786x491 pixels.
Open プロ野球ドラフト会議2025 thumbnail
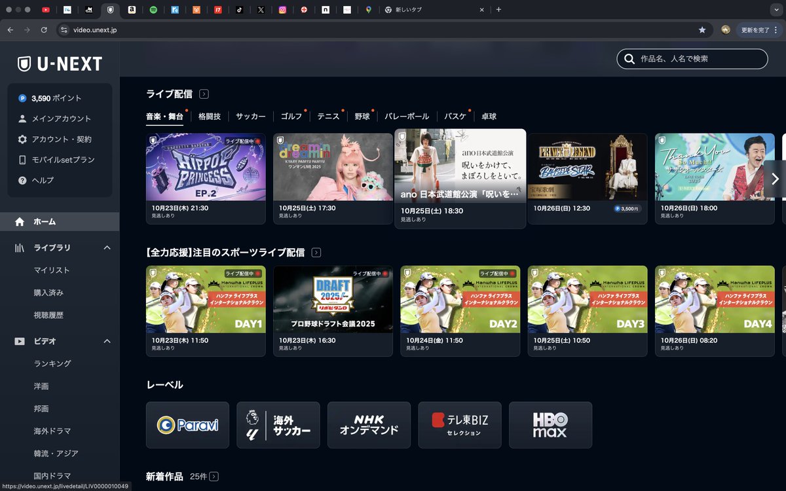pyautogui.click(x=333, y=299)
